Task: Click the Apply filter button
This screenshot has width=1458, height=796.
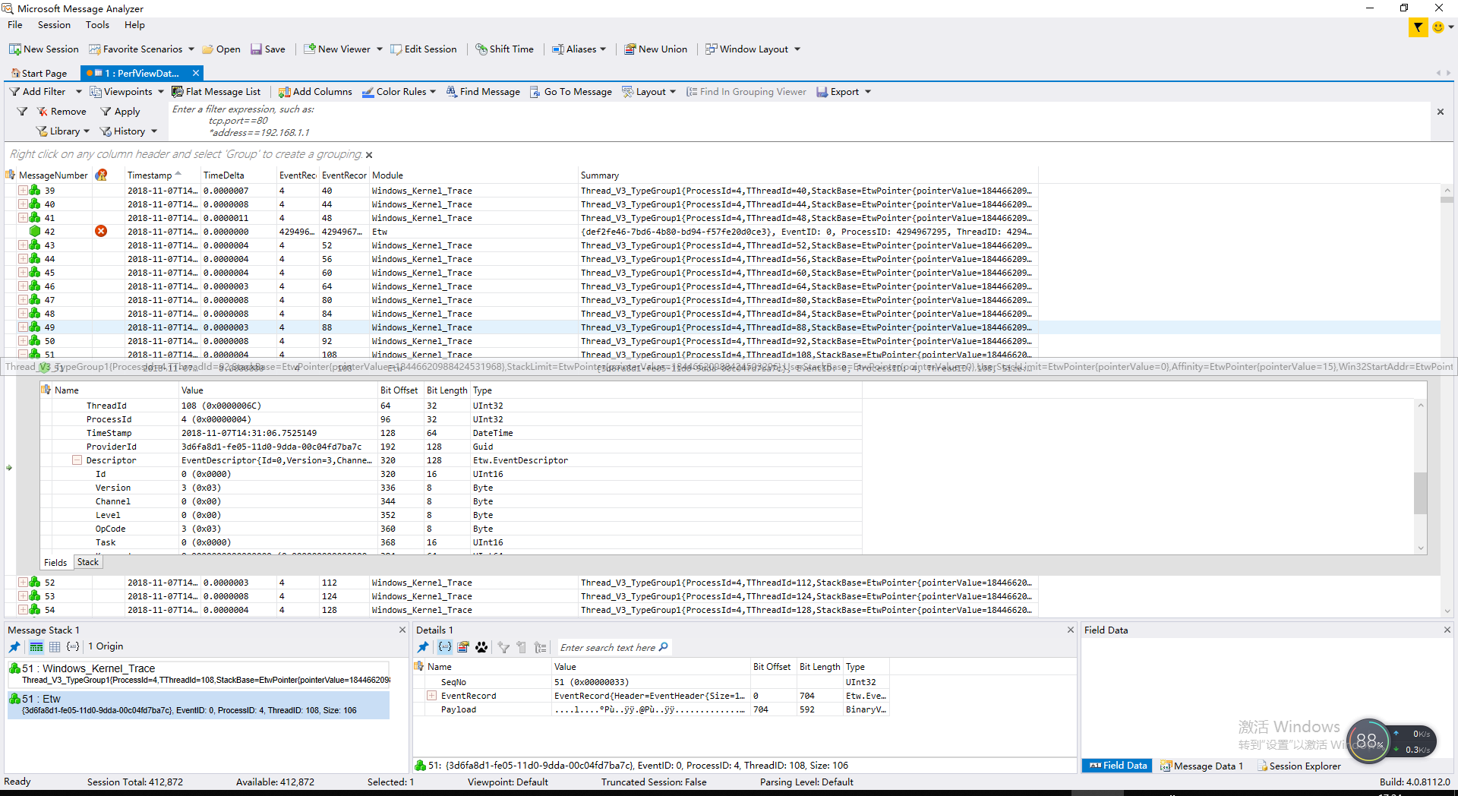Action: 120,112
